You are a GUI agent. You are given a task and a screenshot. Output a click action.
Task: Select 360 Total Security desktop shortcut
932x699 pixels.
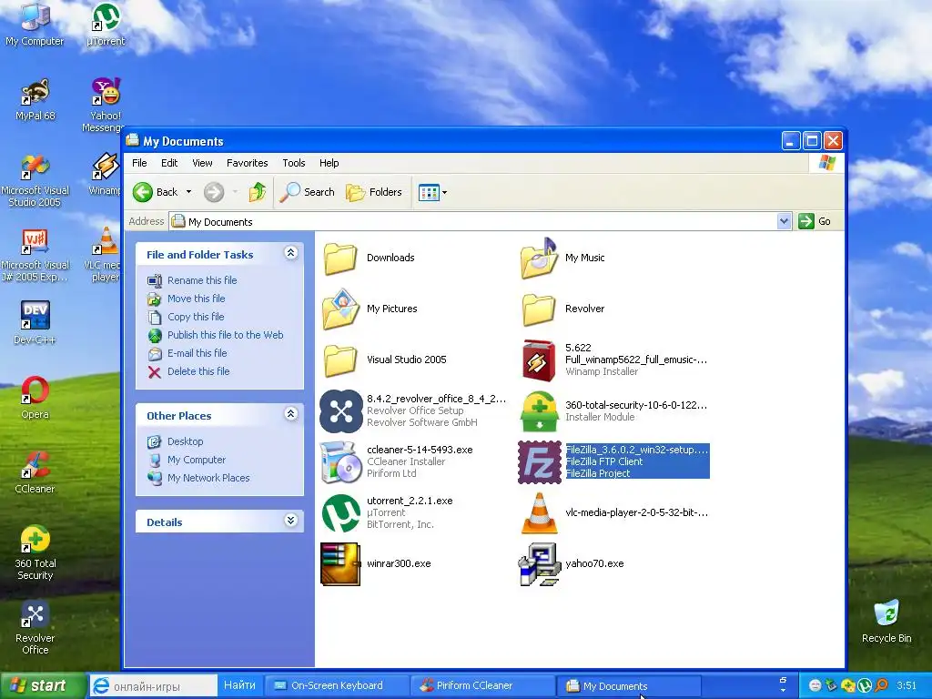click(35, 552)
